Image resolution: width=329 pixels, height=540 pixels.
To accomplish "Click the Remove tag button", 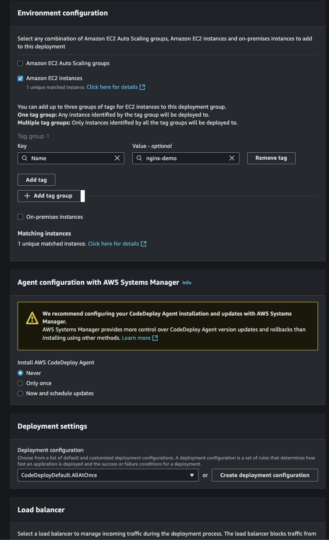I will [271, 158].
